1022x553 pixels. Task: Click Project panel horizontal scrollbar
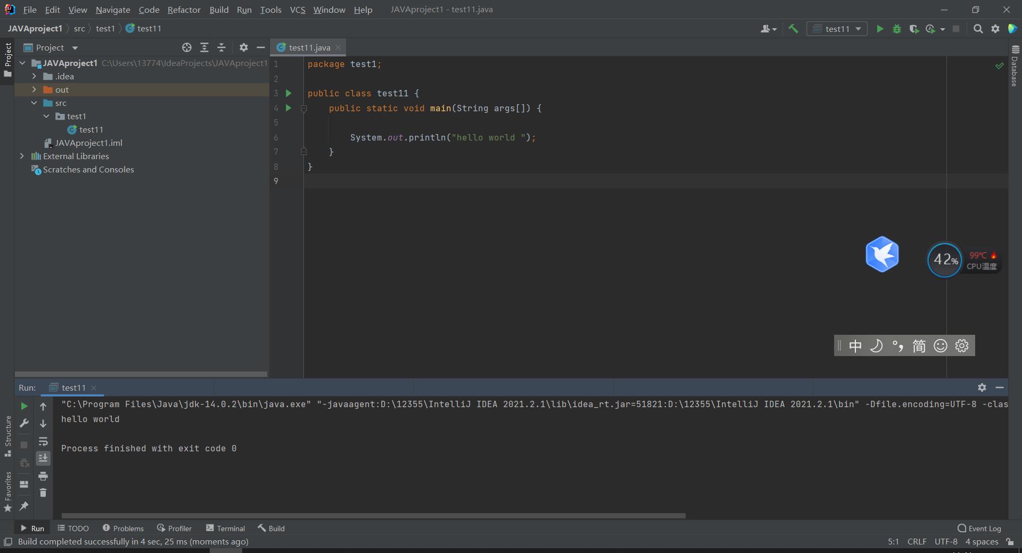[141, 374]
